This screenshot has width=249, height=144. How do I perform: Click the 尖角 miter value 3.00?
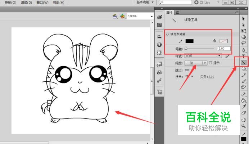[211, 77]
